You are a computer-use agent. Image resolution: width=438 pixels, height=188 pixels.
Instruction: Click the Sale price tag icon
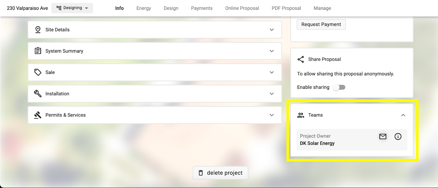38,72
